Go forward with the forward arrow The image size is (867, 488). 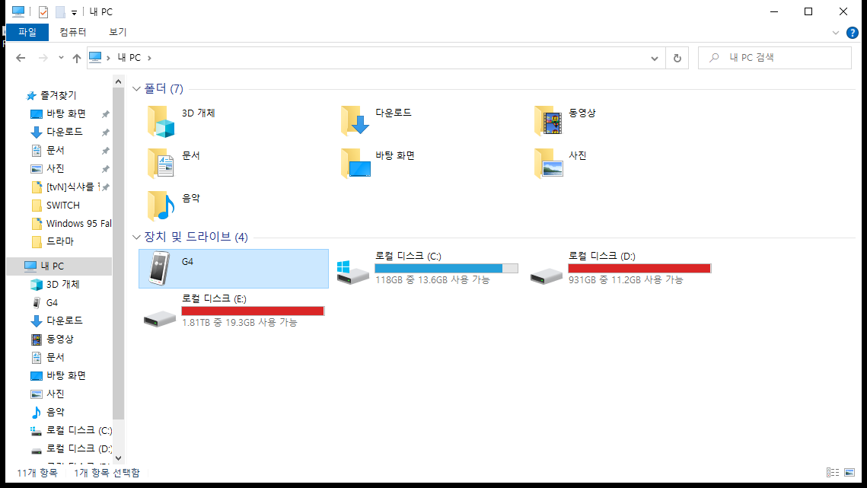tap(43, 58)
